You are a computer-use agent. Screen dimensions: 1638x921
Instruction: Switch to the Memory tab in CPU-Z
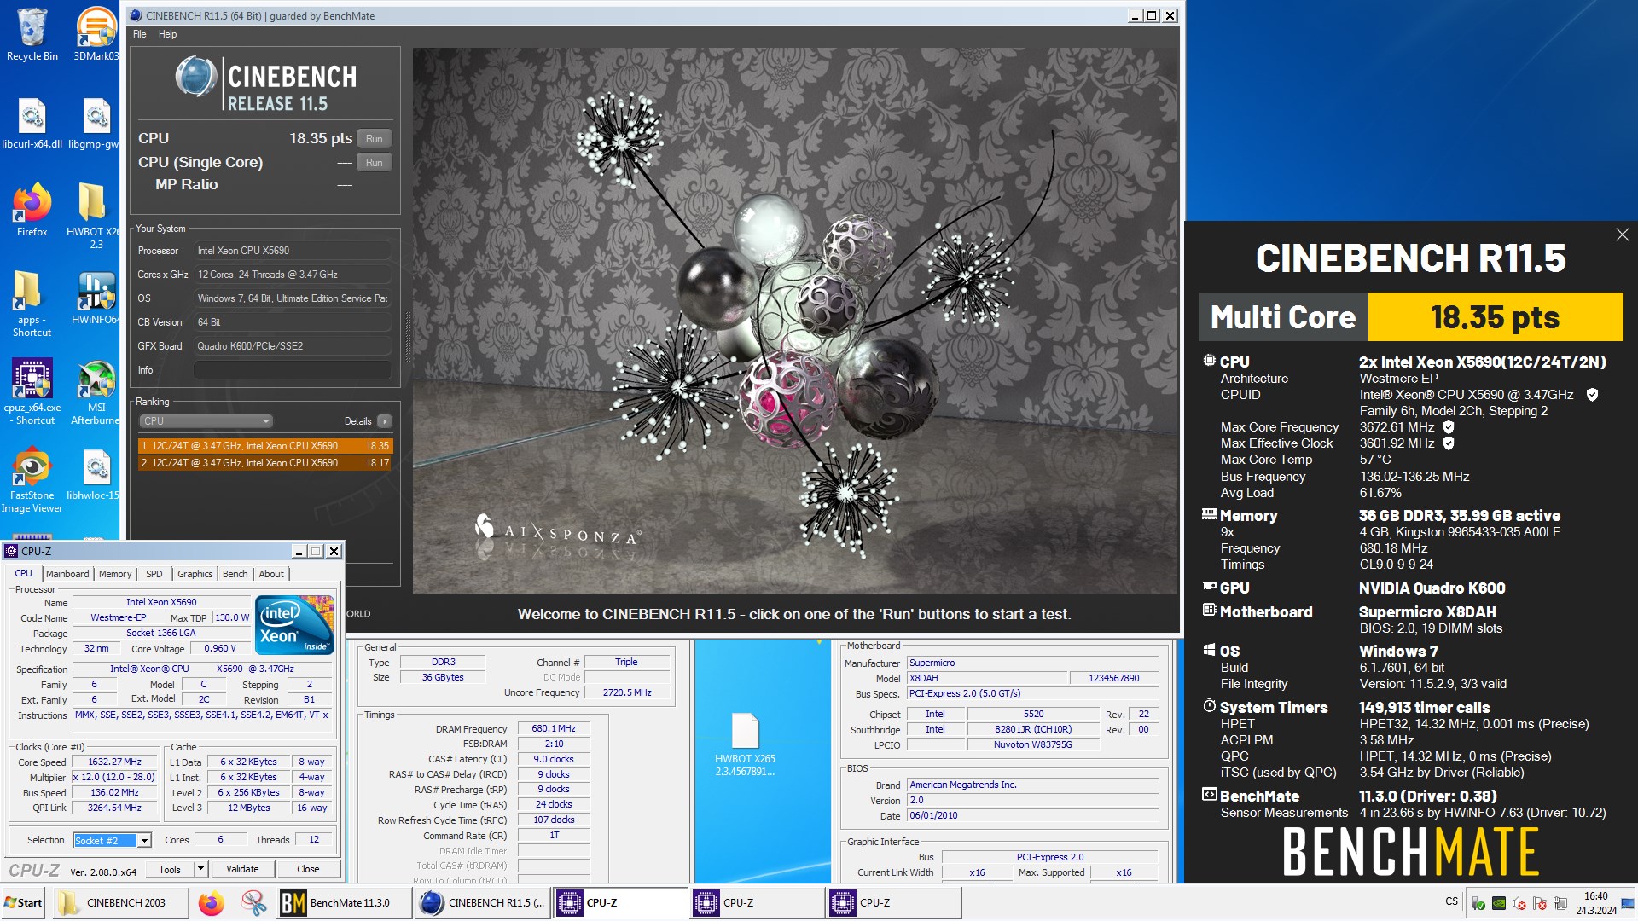coord(115,574)
